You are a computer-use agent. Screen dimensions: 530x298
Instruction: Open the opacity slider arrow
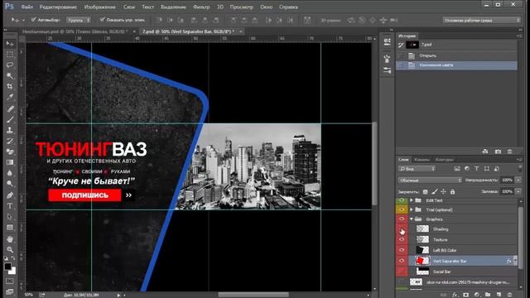518,180
